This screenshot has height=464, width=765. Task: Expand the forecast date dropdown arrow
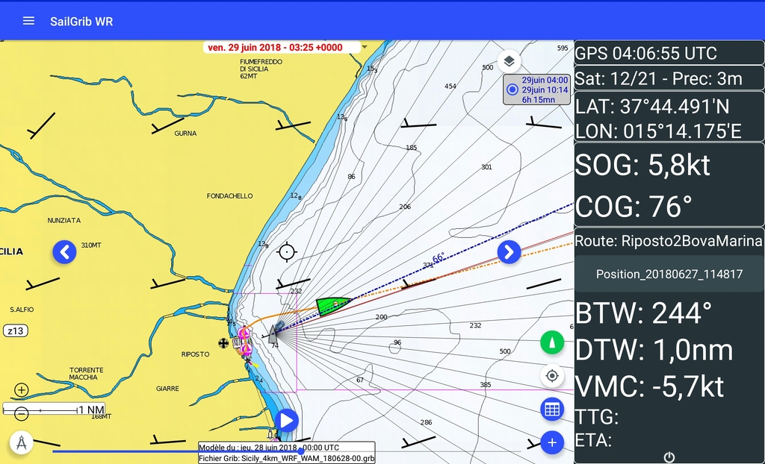coord(365,47)
